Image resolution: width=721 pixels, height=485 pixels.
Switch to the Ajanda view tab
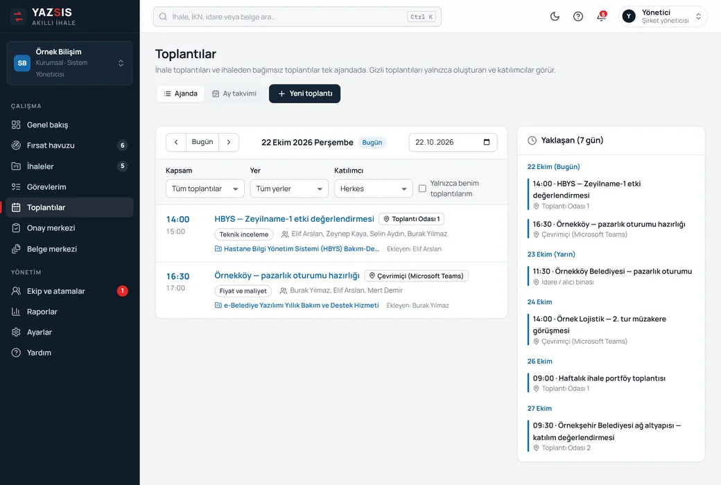[x=180, y=94]
